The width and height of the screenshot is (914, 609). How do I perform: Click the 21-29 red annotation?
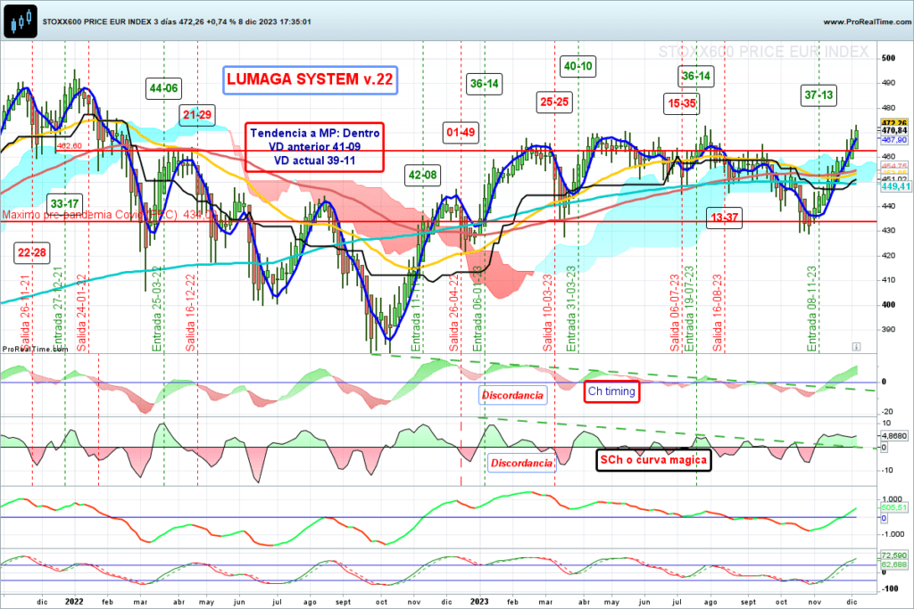197,115
